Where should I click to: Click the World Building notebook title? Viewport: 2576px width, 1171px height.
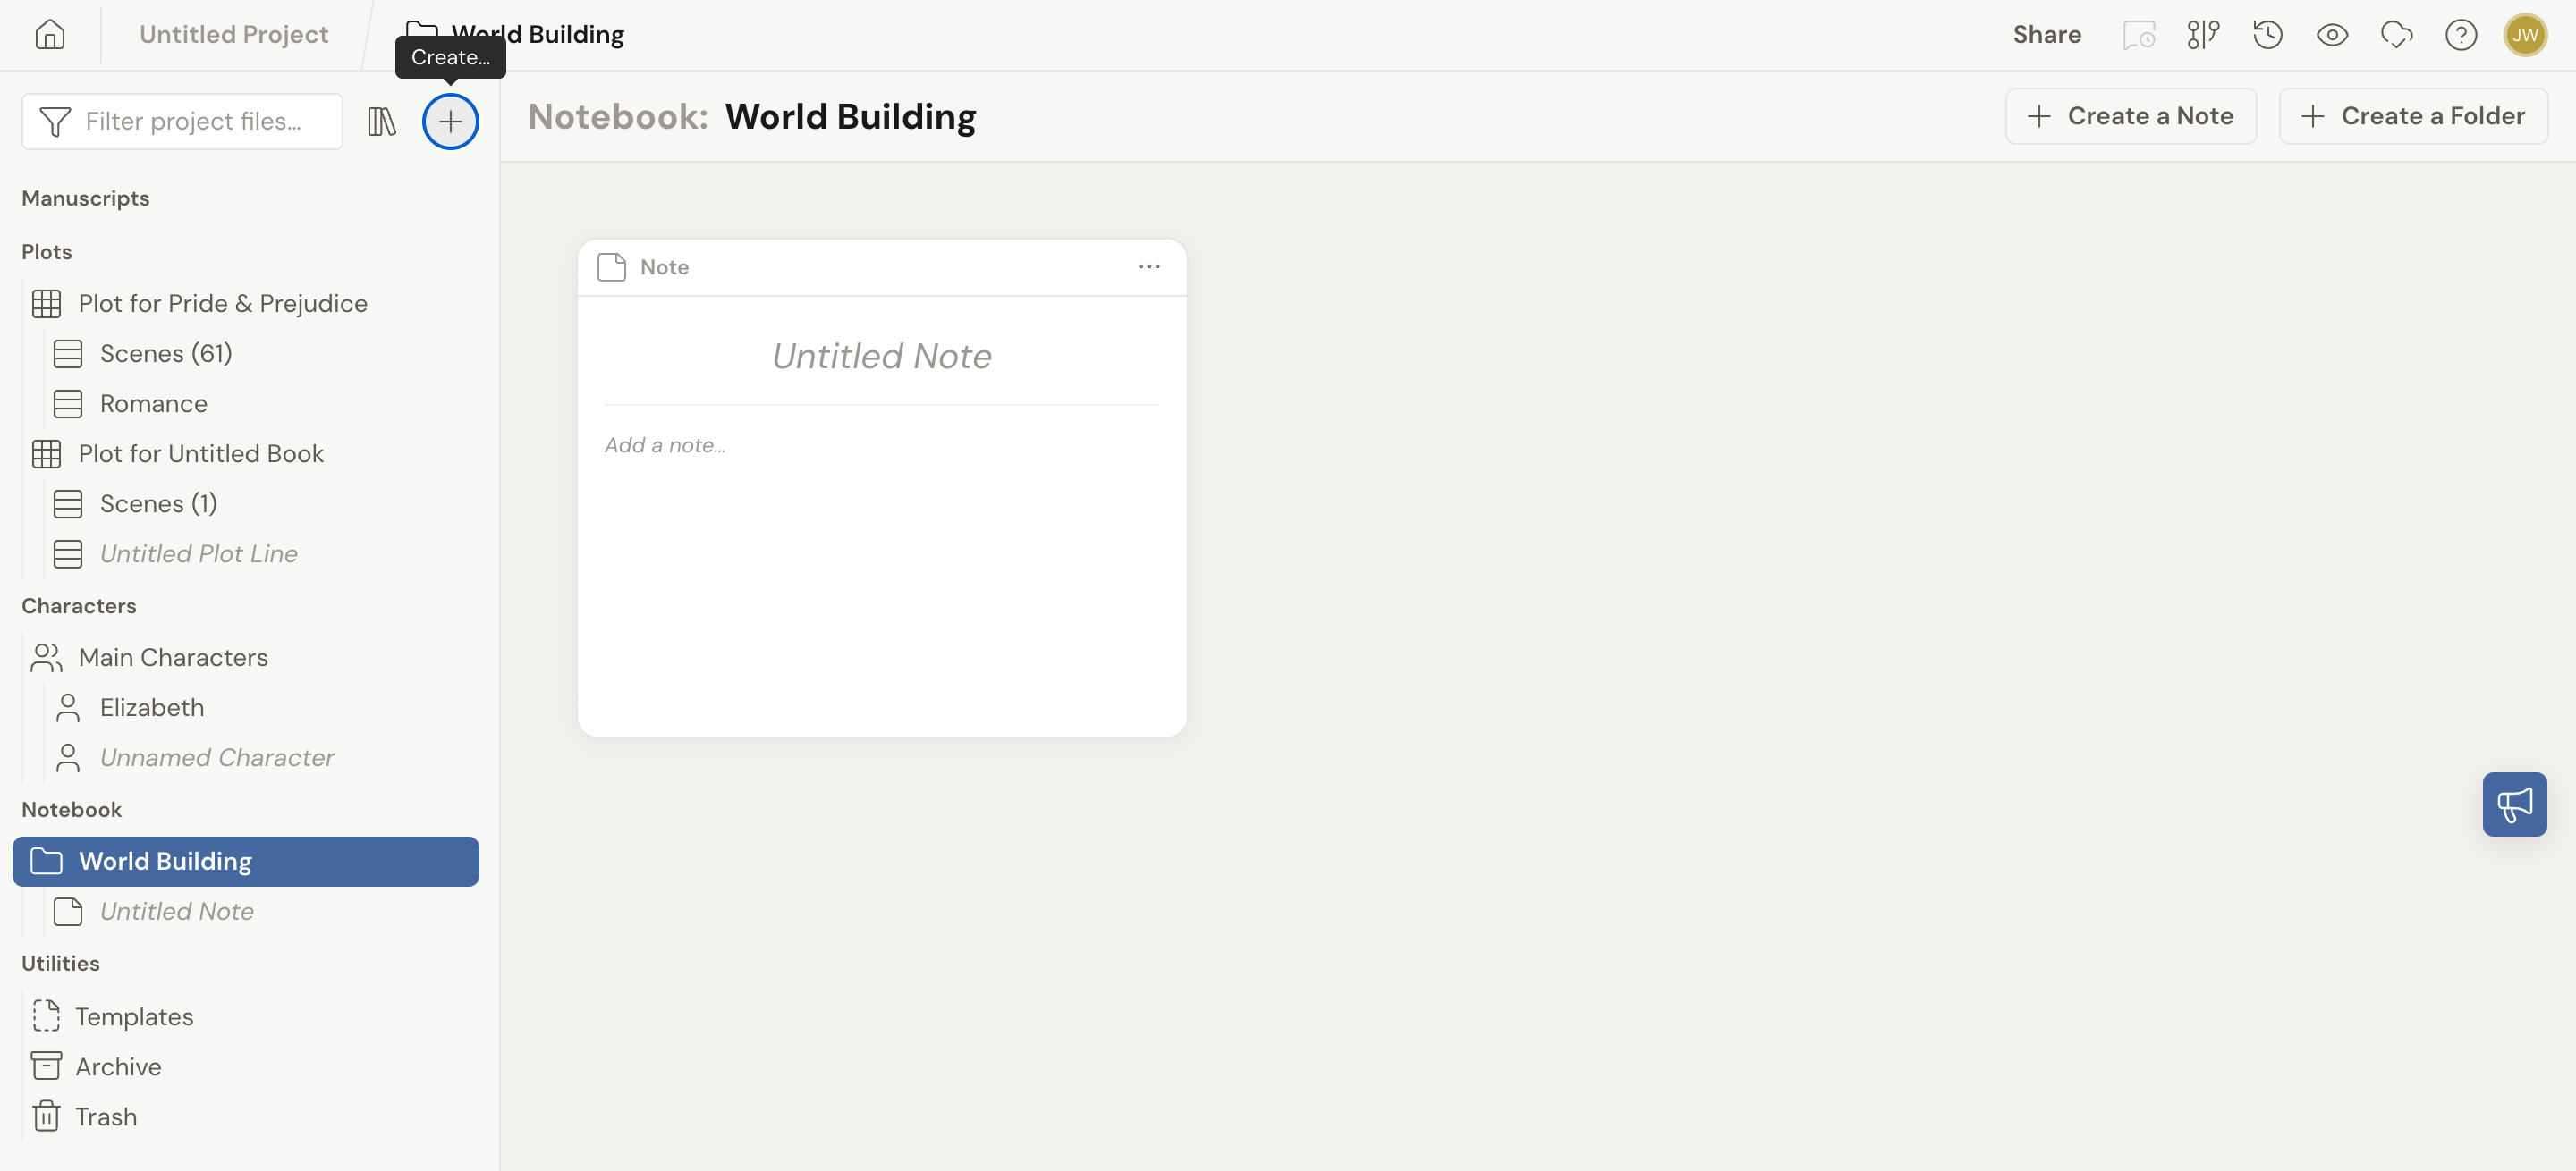[850, 117]
